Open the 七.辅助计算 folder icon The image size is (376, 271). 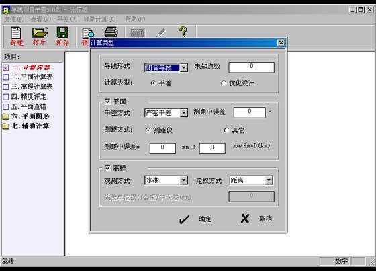6,126
